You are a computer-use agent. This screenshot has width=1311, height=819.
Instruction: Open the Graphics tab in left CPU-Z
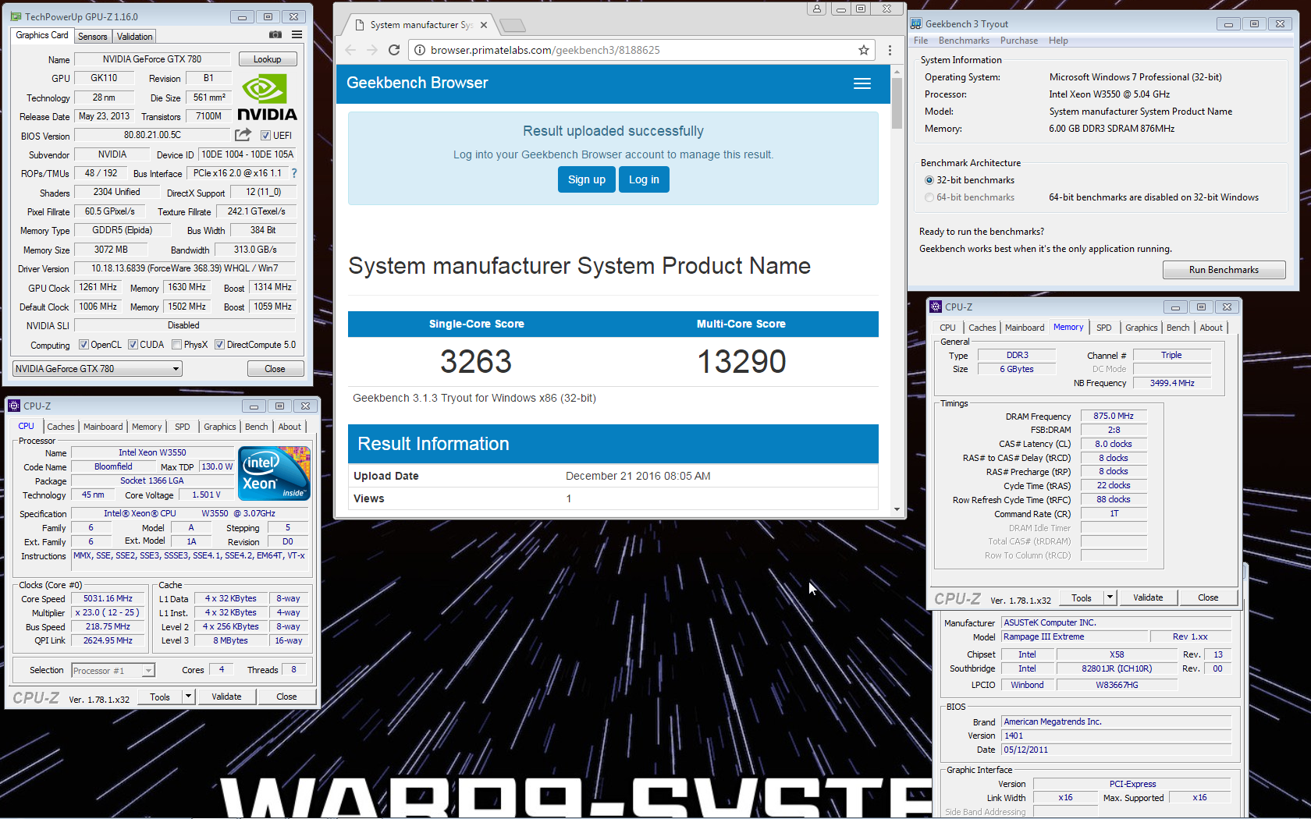point(219,427)
